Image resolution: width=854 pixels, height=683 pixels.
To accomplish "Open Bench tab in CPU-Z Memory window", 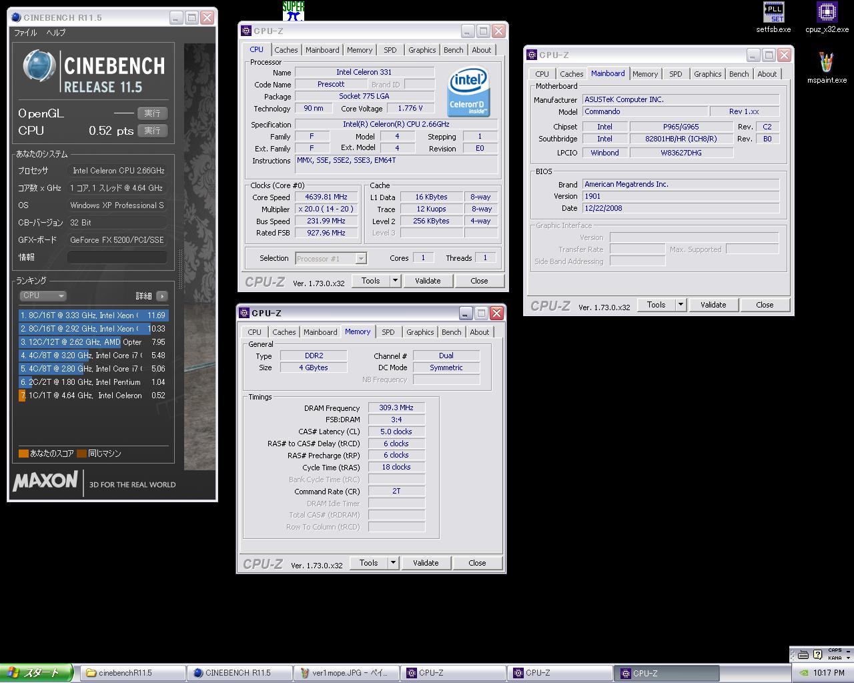I will click(452, 332).
